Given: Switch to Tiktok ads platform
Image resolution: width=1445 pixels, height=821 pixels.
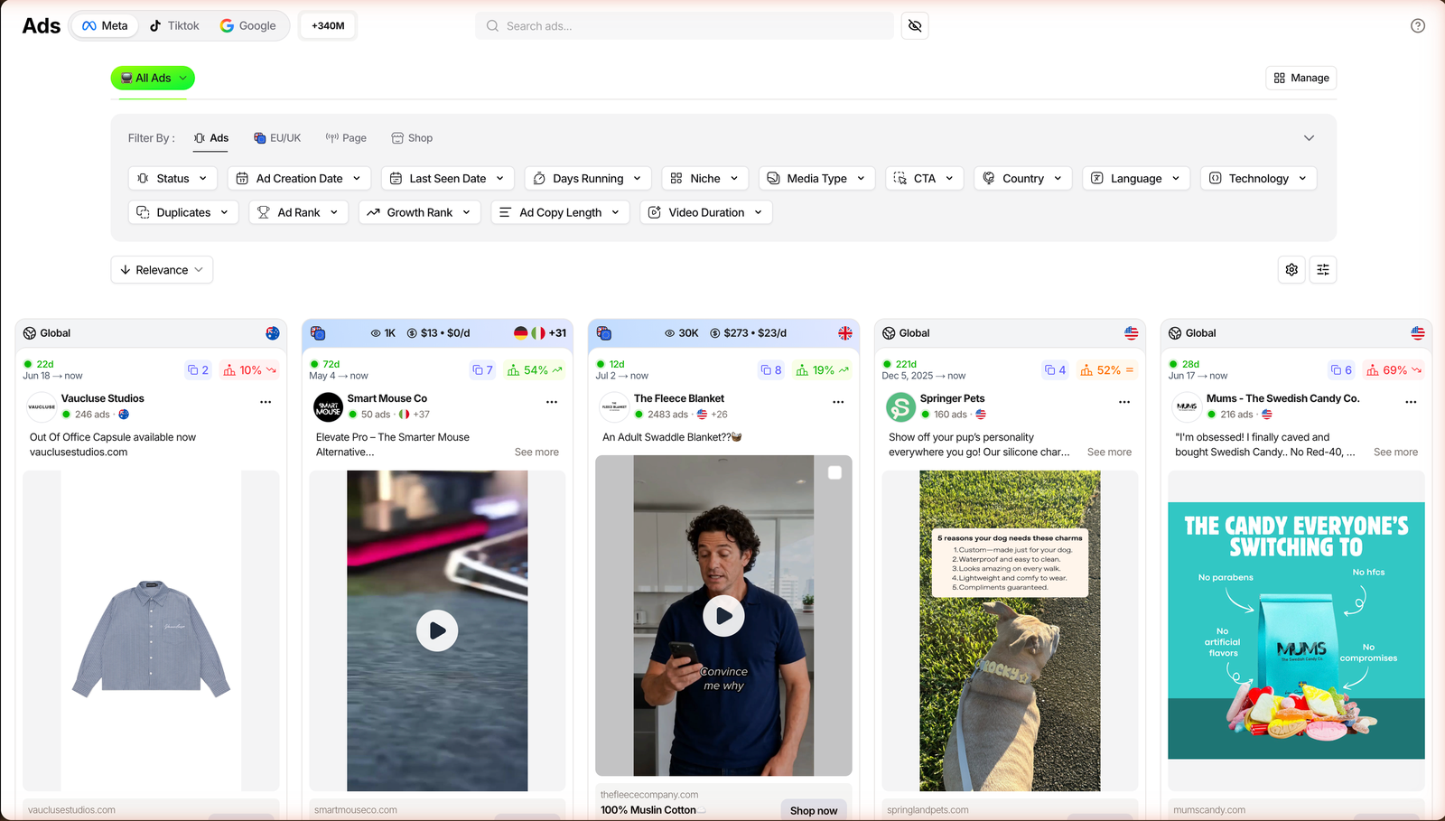Looking at the screenshot, I should [x=174, y=25].
